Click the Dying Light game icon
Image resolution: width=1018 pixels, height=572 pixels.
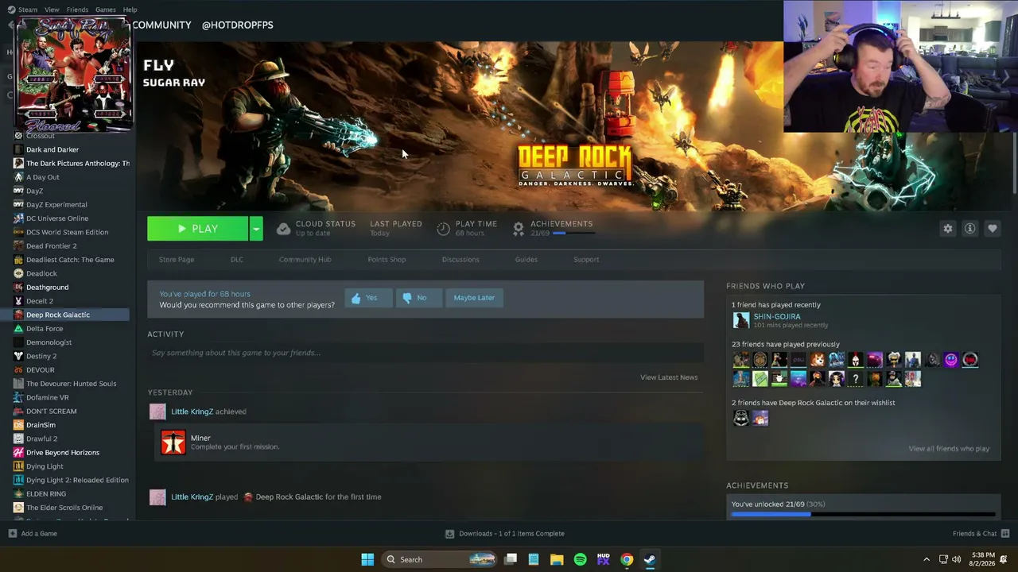coord(18,466)
